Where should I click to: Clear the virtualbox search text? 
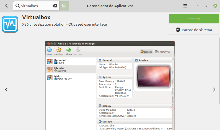(55, 6)
